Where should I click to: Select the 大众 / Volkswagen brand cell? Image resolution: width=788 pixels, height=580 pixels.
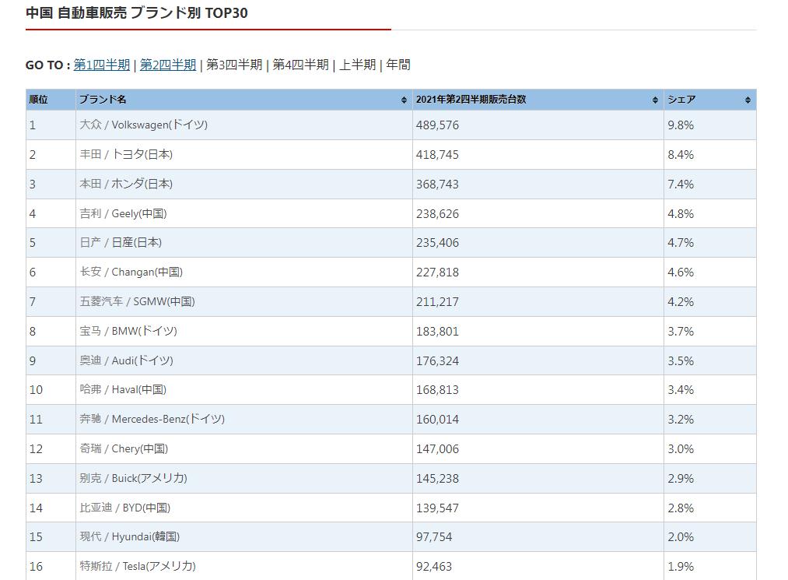click(x=143, y=125)
